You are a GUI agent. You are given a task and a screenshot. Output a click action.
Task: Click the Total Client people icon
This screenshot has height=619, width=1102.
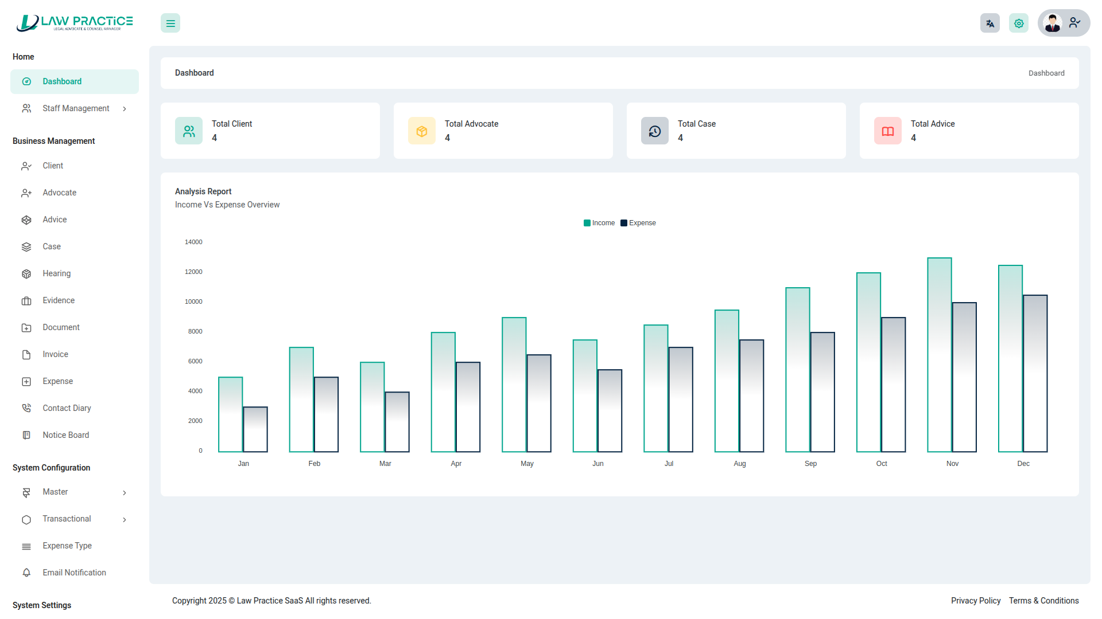click(x=189, y=131)
